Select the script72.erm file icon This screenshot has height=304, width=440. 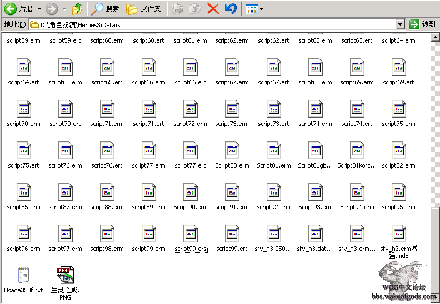(x=190, y=109)
